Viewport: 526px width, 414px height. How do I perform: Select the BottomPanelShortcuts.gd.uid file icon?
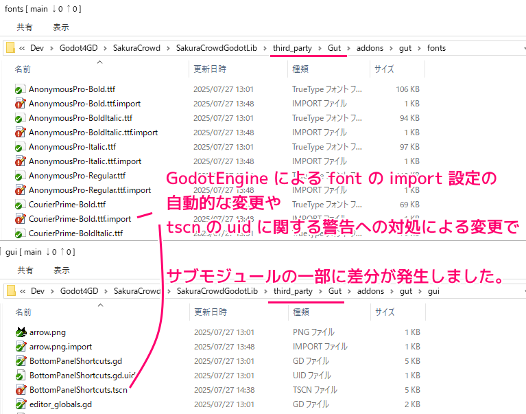point(20,376)
